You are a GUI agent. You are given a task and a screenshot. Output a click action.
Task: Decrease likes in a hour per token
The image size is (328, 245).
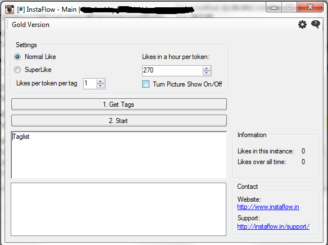click(207, 73)
